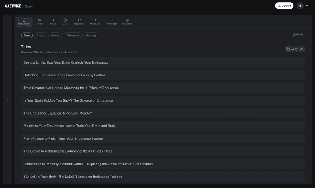The height and width of the screenshot is (188, 315).
Task: Open the Q&A tool
Action: [65, 22]
